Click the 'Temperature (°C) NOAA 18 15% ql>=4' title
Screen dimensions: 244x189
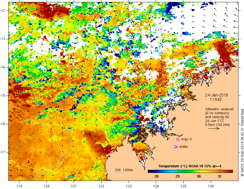190,166
